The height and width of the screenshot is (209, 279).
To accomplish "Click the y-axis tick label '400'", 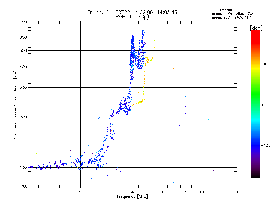I will 23,67.
